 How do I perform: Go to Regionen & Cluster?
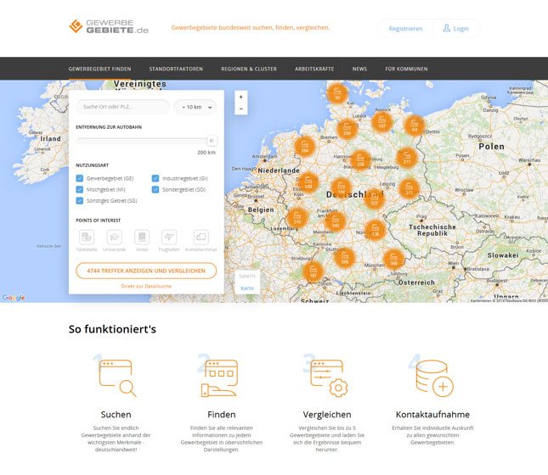pos(249,69)
